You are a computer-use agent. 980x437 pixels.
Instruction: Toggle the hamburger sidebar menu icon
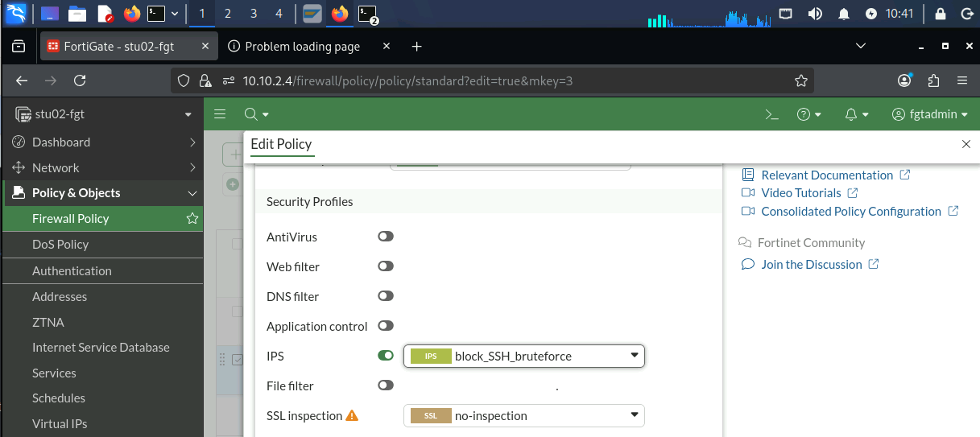coord(220,114)
